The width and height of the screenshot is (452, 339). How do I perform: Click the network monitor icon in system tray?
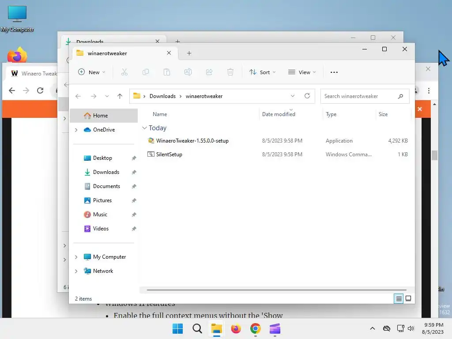pos(400,328)
